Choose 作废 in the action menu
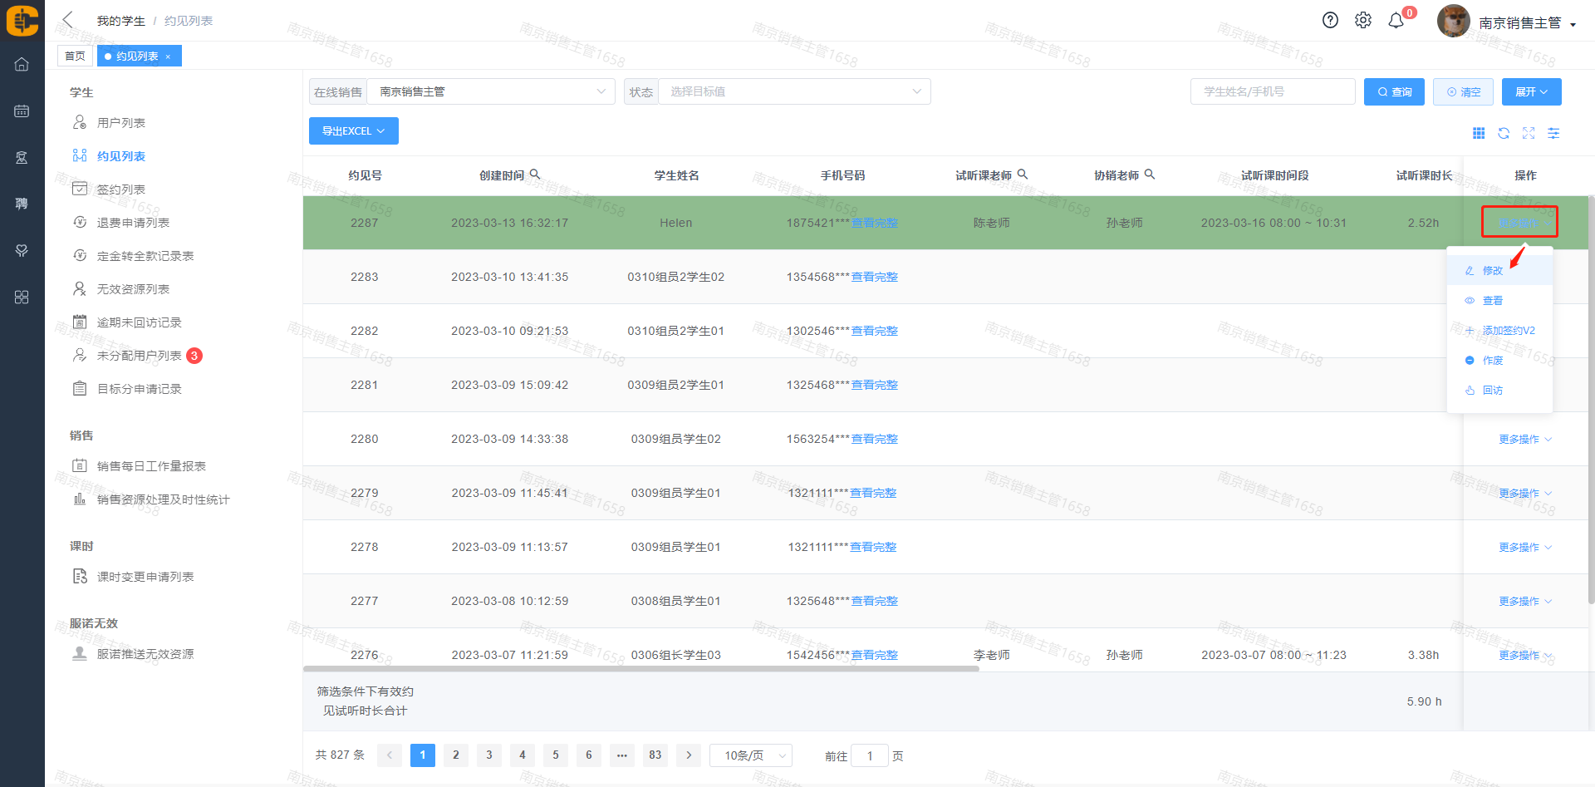1595x787 pixels. click(1492, 361)
